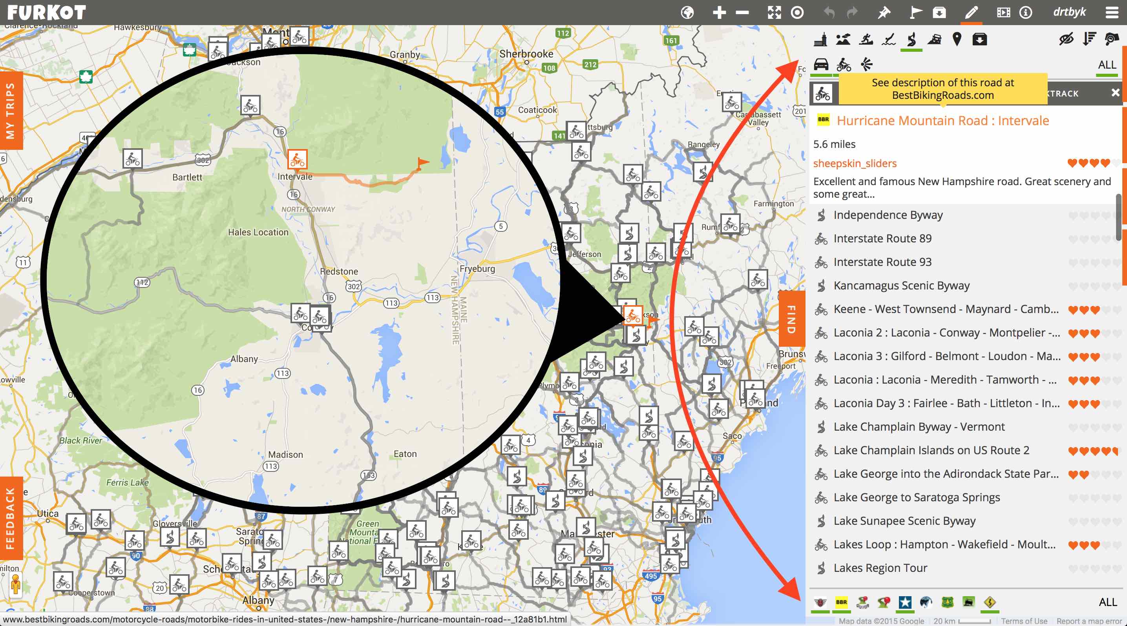Click the road list scrollbar thumb
The height and width of the screenshot is (626, 1127).
(1119, 217)
